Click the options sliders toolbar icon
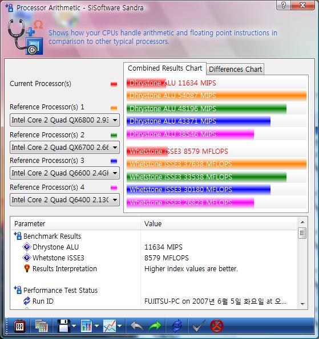 point(19,326)
